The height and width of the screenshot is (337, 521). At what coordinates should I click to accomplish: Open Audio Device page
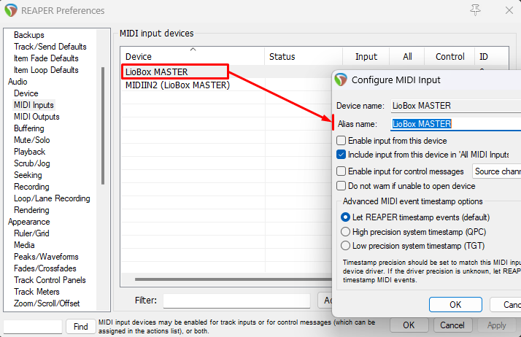click(26, 93)
